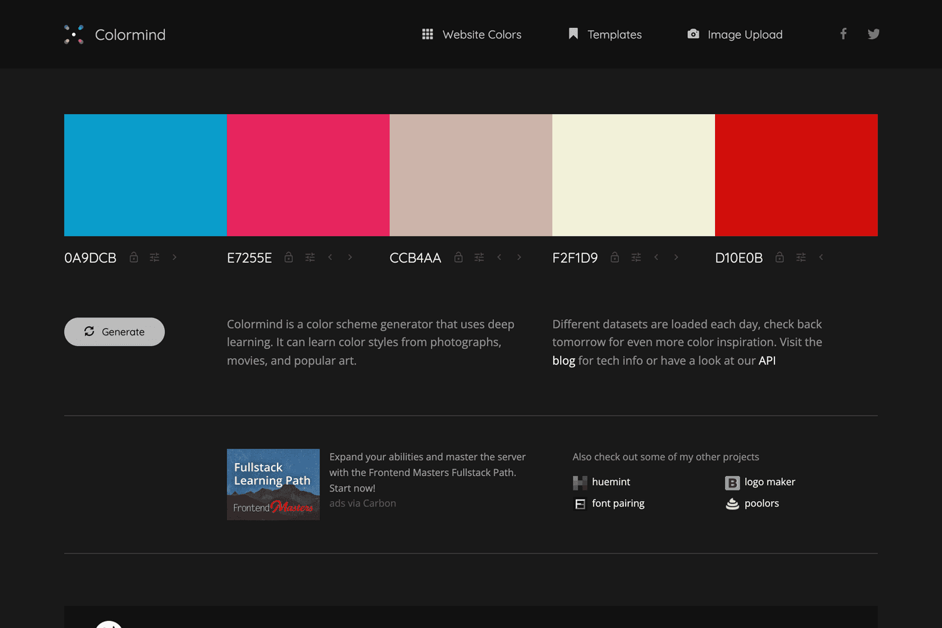This screenshot has height=628, width=942.
Task: Select the red D10E0B swatch
Action: 796,175
